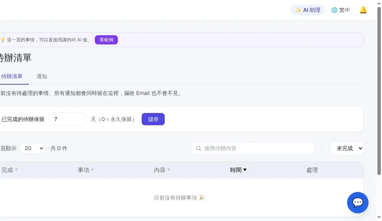Image resolution: width=382 pixels, height=221 pixels.
Task: Open the 未完成 status filter dropdown
Action: pos(347,148)
